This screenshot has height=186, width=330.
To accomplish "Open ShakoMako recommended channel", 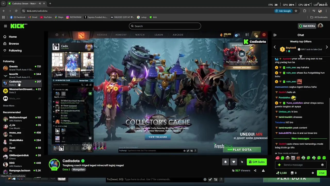I will tap(22, 142).
